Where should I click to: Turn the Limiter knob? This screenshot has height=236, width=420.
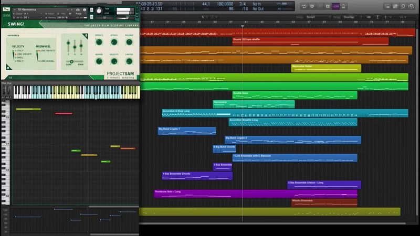(x=129, y=61)
